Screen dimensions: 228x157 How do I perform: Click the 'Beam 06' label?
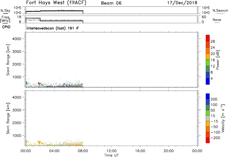click(x=111, y=3)
